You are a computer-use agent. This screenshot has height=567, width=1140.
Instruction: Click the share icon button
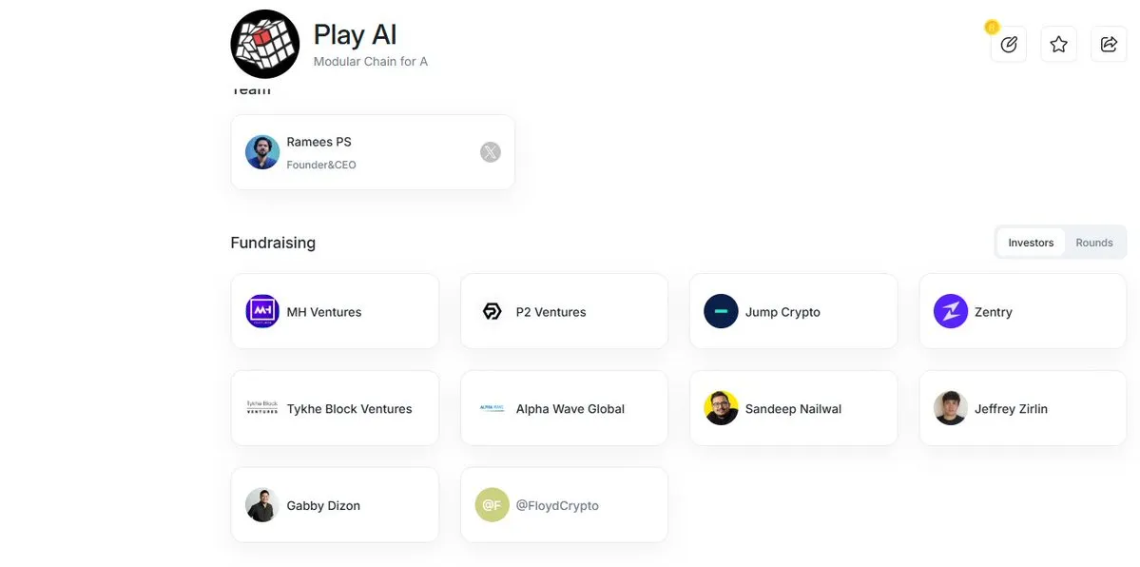pos(1109,45)
